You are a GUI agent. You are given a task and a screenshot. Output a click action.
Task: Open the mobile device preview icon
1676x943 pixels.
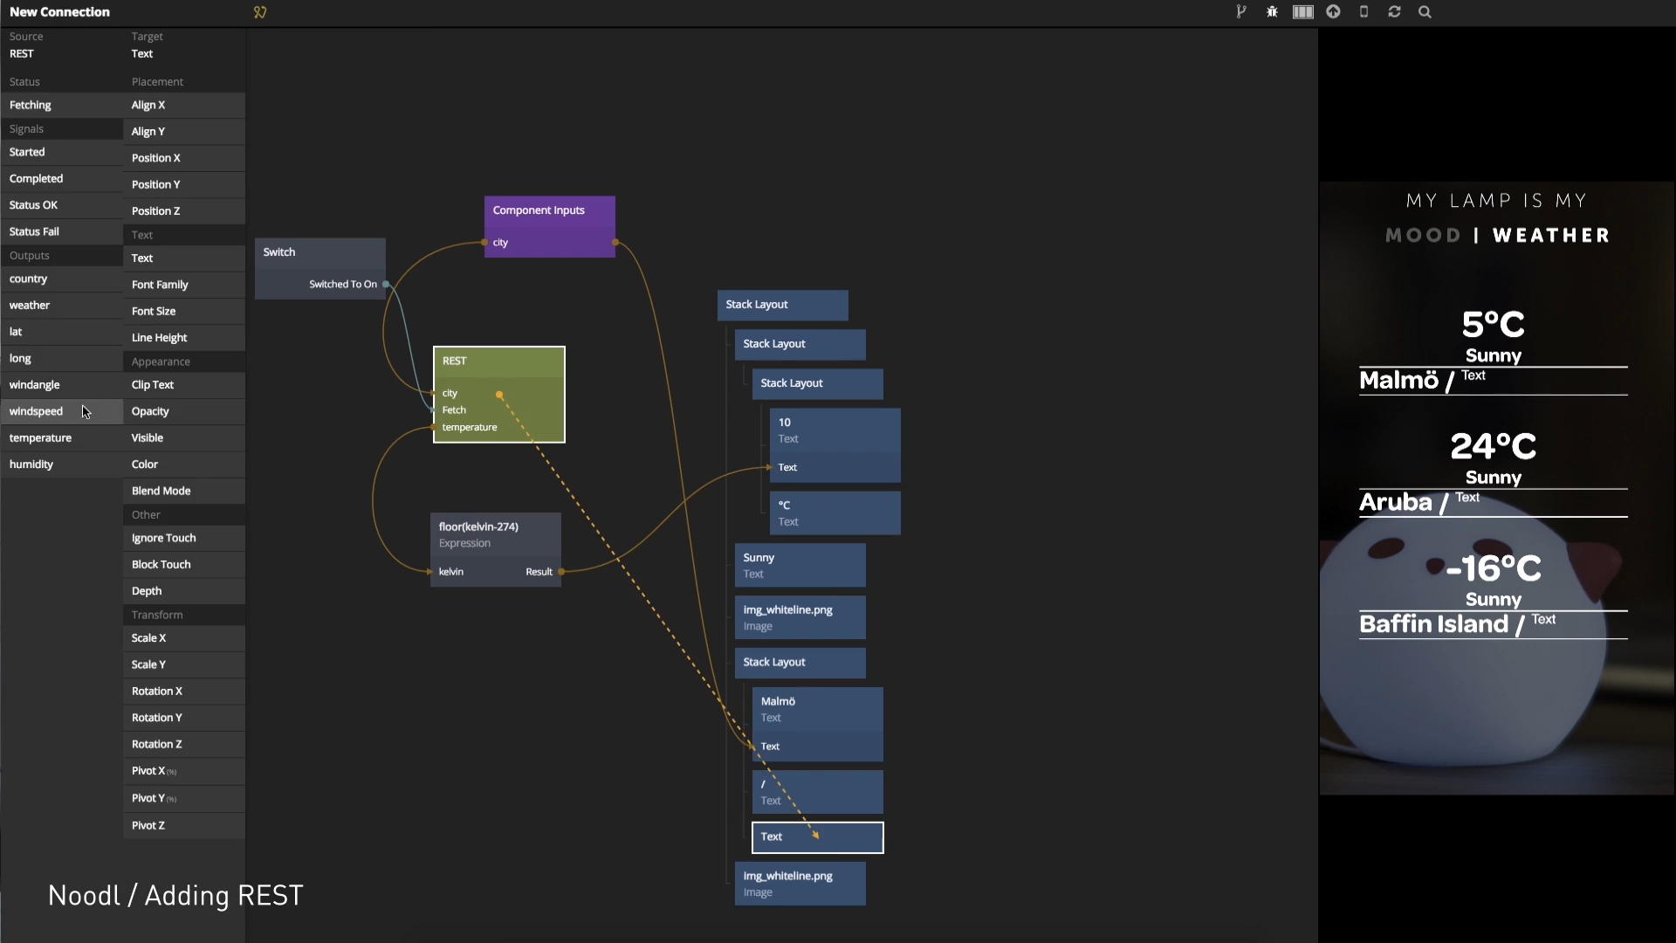[1363, 12]
